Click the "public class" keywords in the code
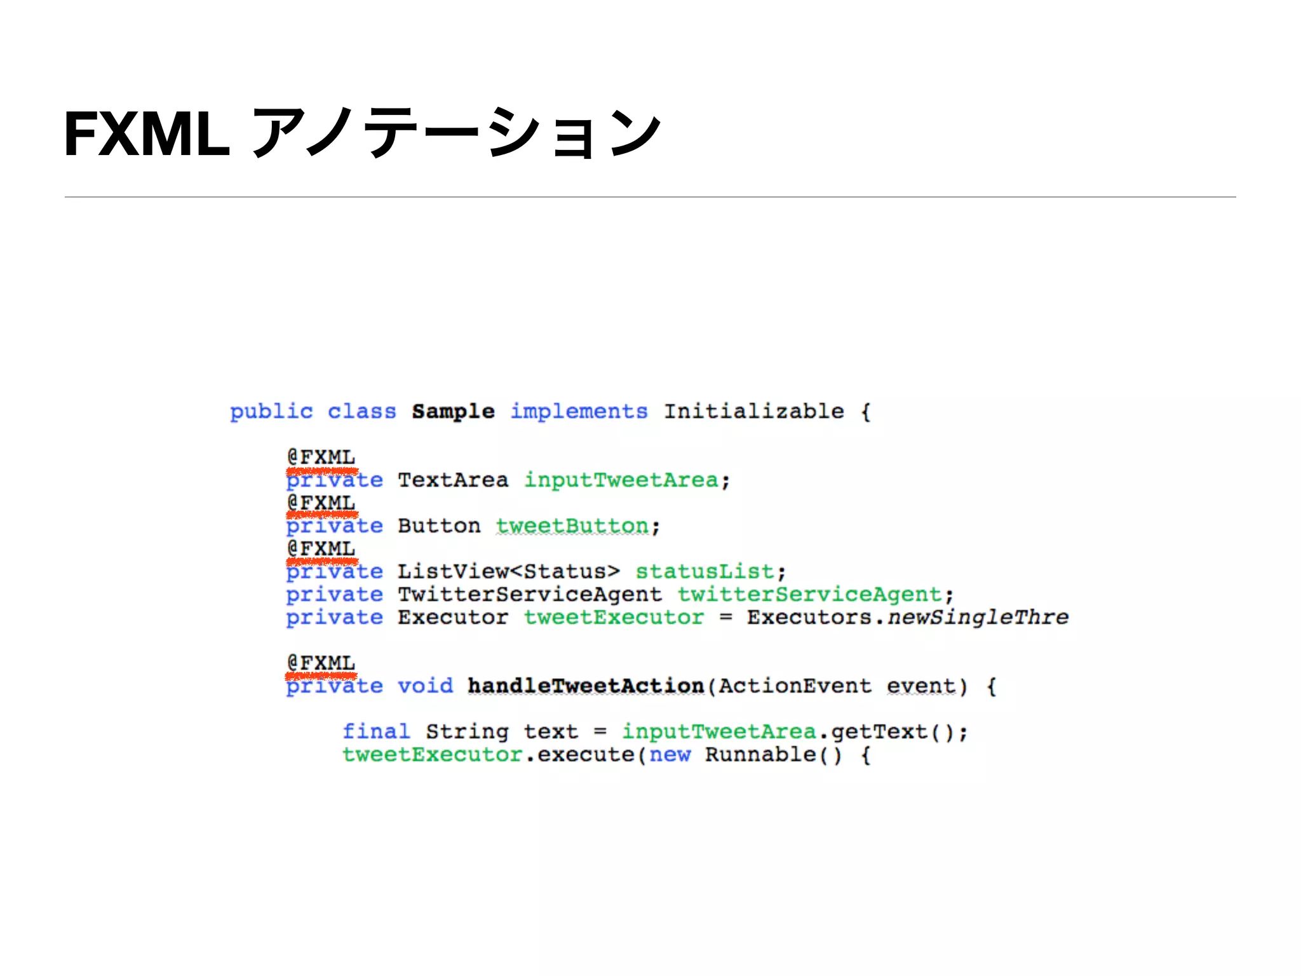Screen dimensions: 1301x976 pyautogui.click(x=313, y=412)
